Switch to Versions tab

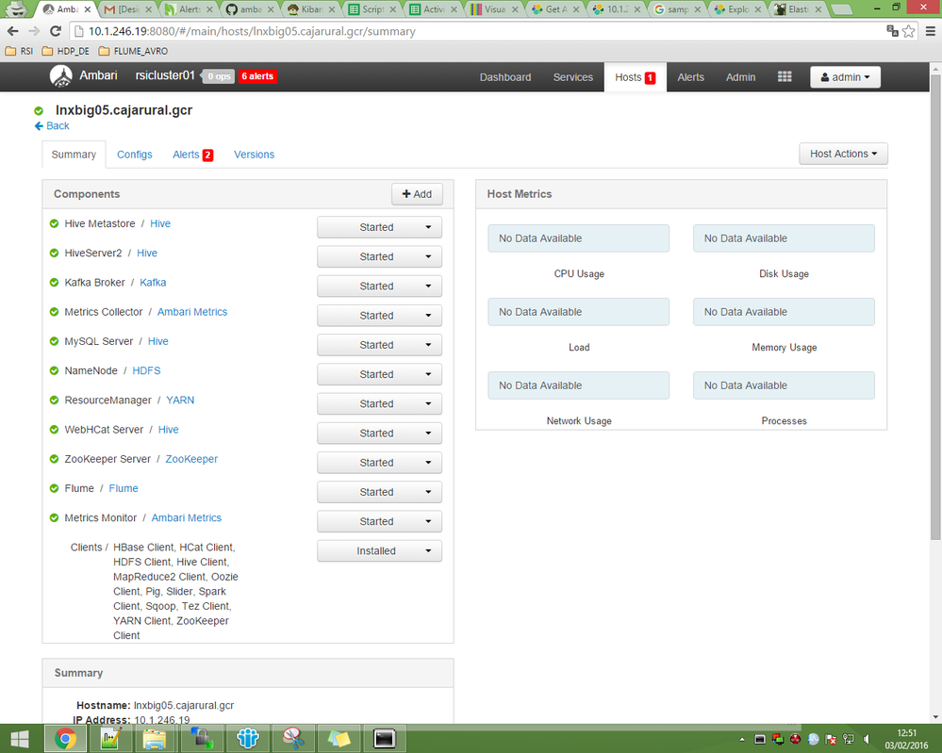255,155
